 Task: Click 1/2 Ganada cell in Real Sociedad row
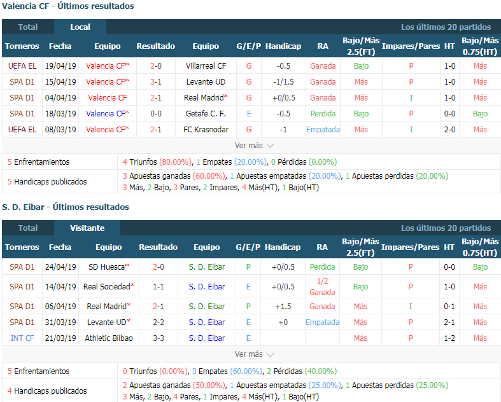(322, 287)
